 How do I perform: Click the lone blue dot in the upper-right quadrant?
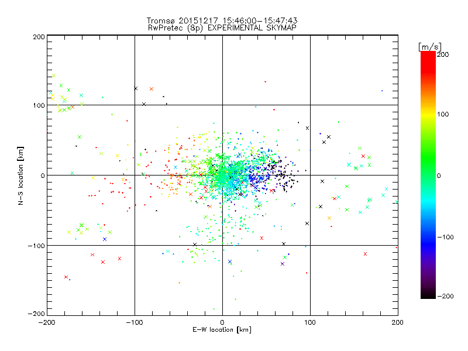(x=382, y=91)
